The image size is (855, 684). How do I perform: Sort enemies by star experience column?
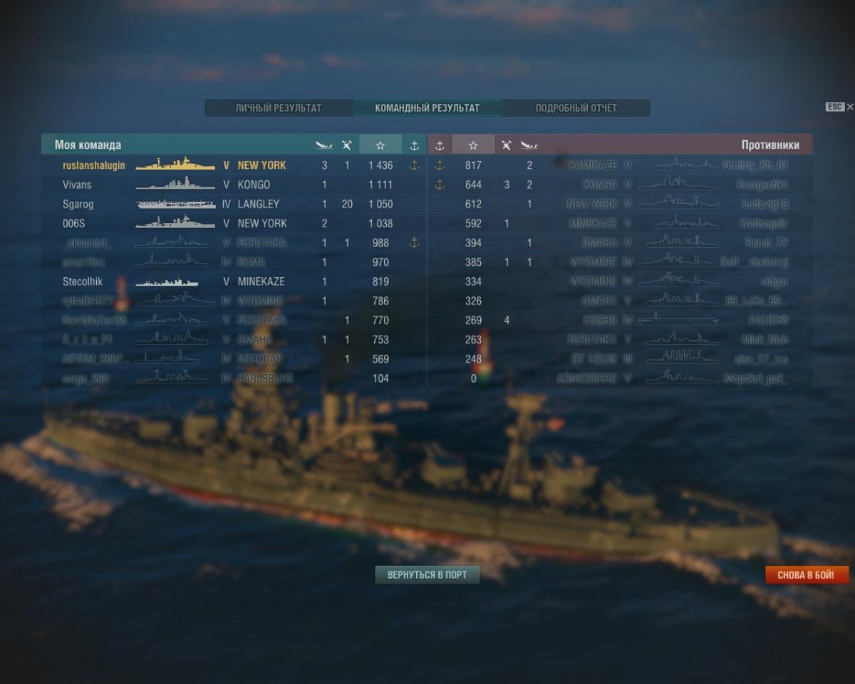point(473,145)
